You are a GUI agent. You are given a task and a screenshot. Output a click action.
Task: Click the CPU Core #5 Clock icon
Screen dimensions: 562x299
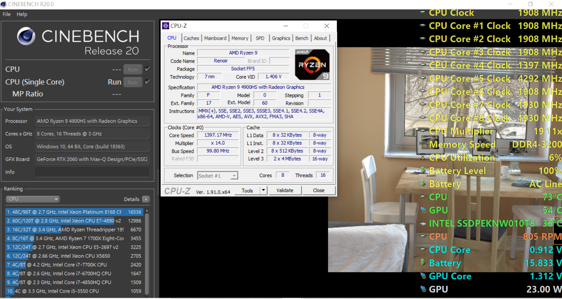point(422,78)
